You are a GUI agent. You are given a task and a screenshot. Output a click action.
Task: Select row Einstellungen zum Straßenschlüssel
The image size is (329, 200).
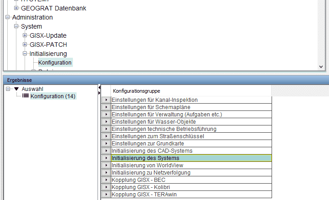tap(191, 136)
